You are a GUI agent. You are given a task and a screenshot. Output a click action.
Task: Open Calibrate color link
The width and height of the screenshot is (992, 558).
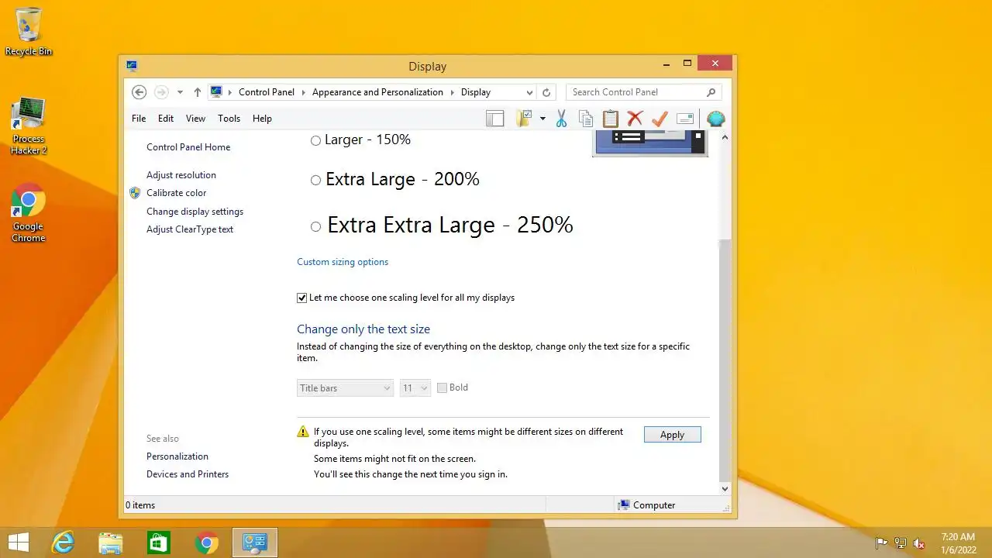click(177, 193)
